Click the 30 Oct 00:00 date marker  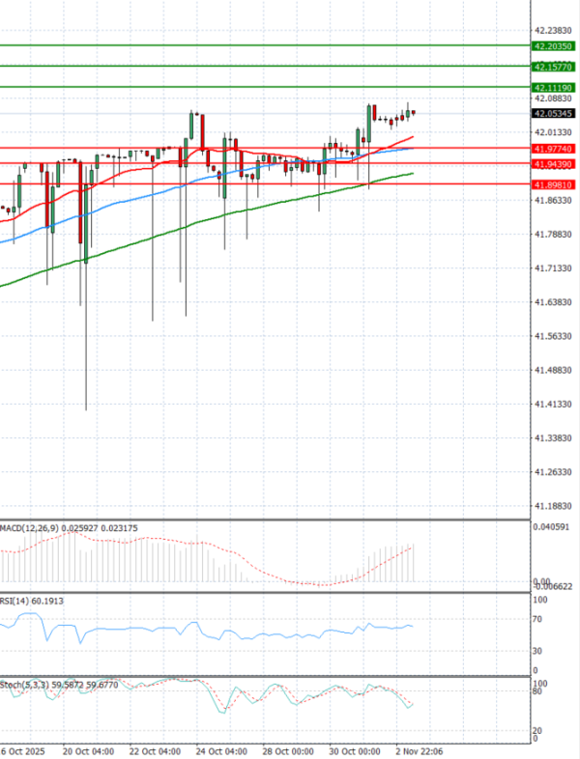click(x=354, y=750)
